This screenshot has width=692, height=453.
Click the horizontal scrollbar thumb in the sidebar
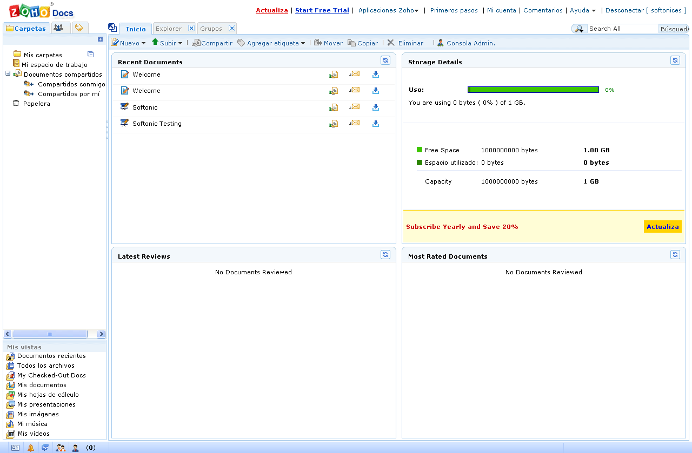point(50,334)
